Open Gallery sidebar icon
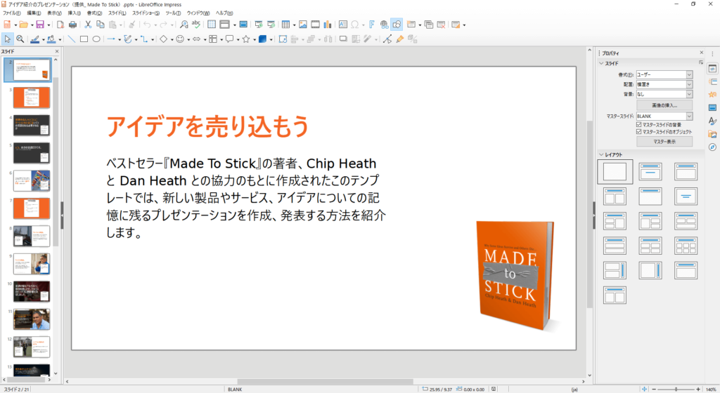 point(713,134)
